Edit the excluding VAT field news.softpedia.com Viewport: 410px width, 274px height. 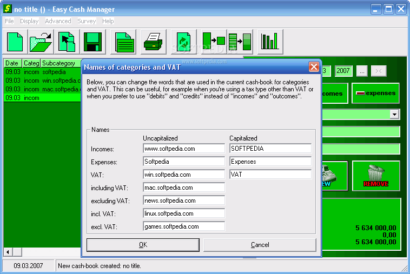184,201
